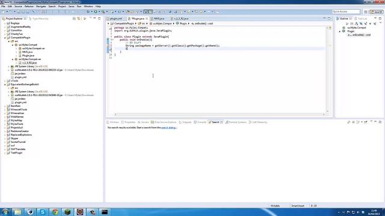385x216 pixels.
Task: Click the Save toolbar icon
Action: pos(19,12)
